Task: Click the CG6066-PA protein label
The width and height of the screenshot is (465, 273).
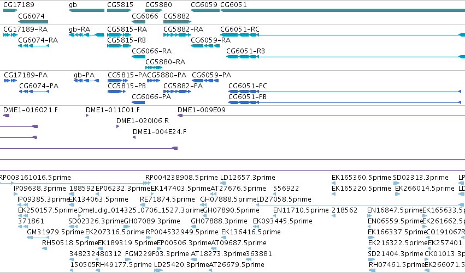Action: tap(151, 97)
